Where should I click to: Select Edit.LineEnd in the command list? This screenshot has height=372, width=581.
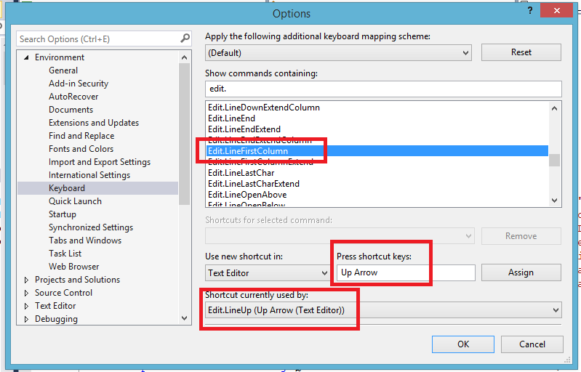tap(231, 118)
